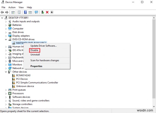Click the red X Uninstall toolbar icon

coord(47,12)
